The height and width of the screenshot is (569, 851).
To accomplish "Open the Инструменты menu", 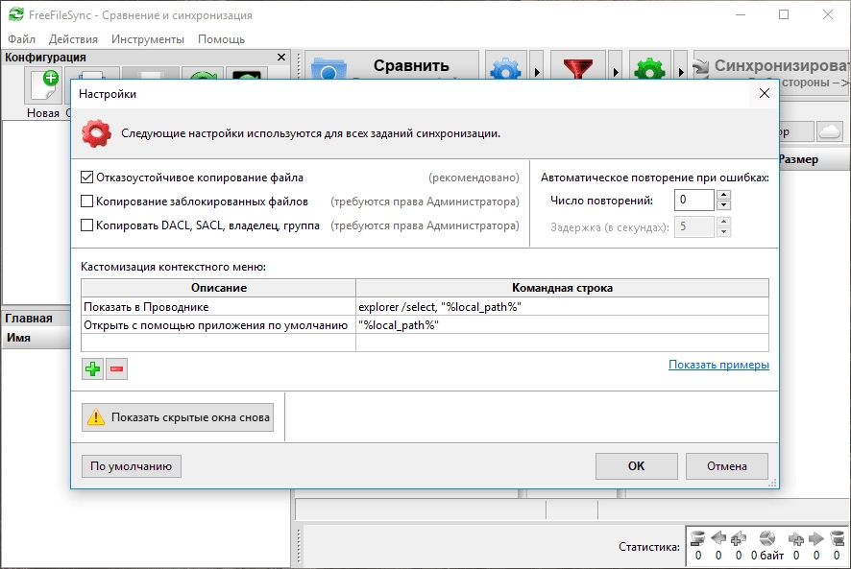I will pos(148,39).
